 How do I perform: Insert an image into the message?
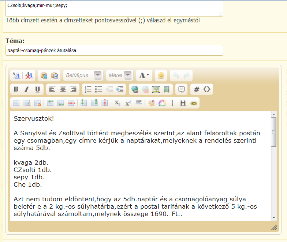click(156, 89)
